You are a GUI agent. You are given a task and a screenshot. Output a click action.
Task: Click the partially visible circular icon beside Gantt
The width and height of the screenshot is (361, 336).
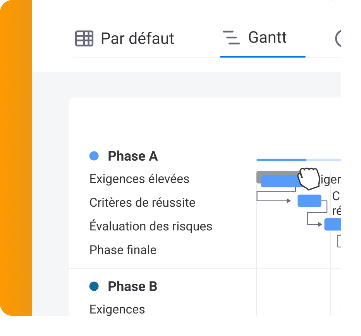coord(338,38)
